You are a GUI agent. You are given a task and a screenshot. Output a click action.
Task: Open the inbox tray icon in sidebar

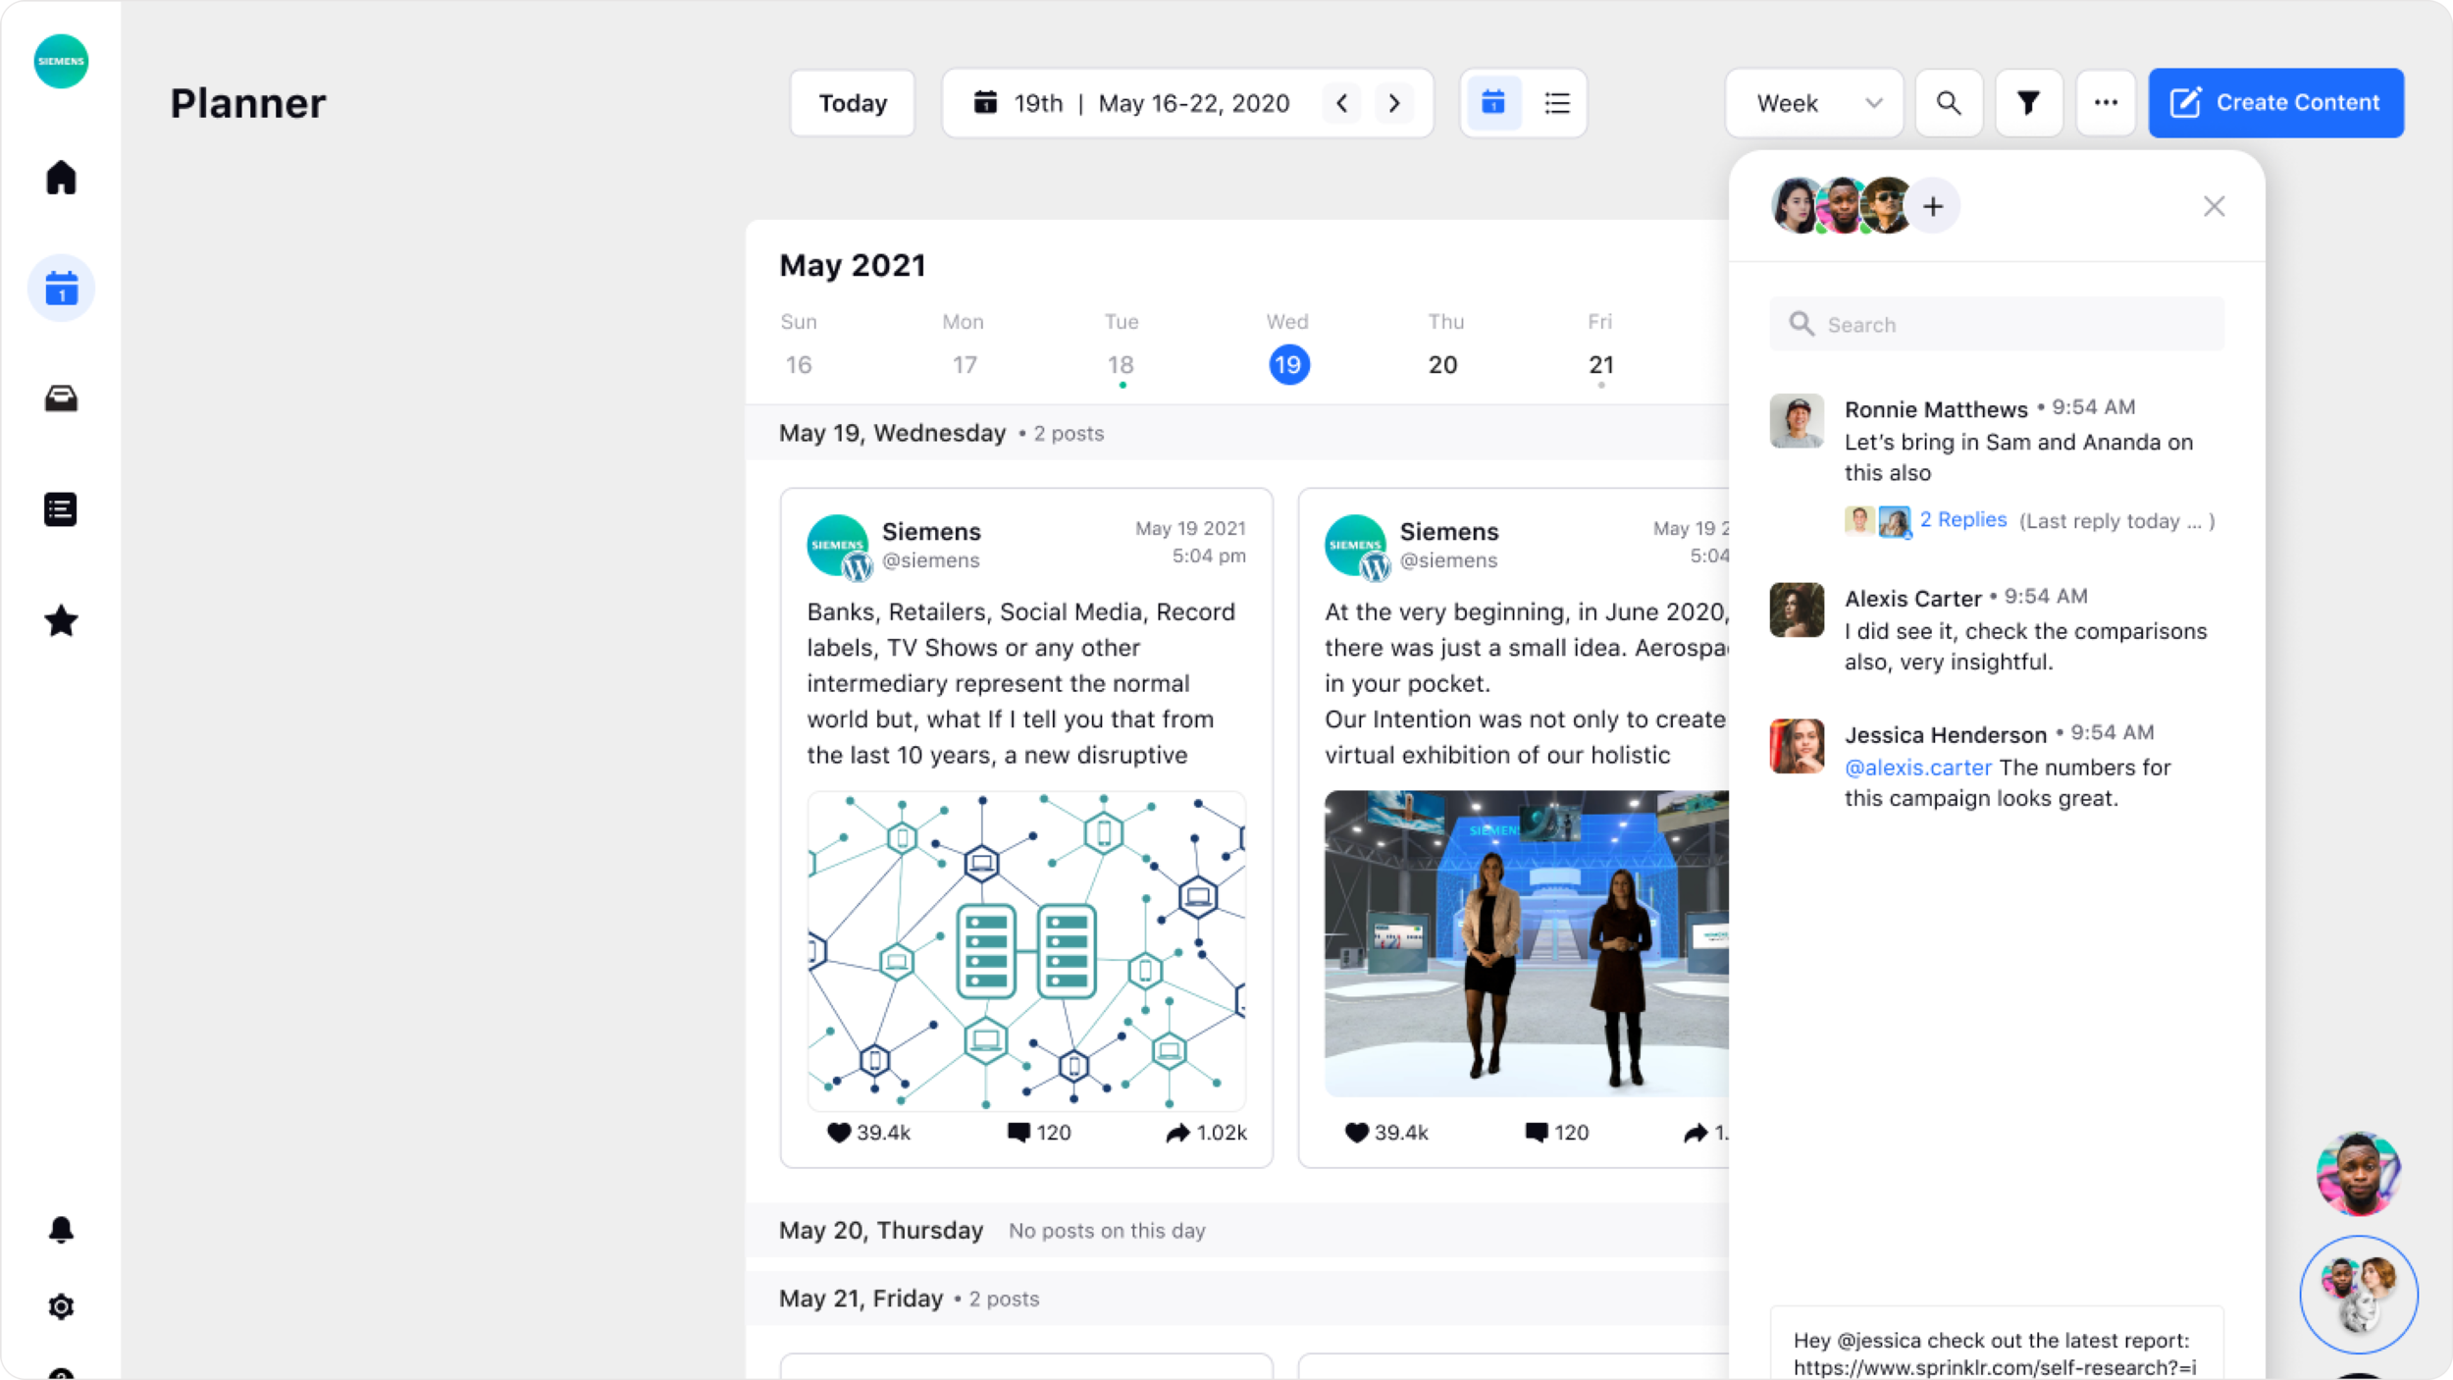coord(61,398)
